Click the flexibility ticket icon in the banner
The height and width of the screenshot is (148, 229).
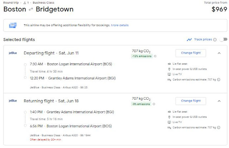(x=14, y=25)
